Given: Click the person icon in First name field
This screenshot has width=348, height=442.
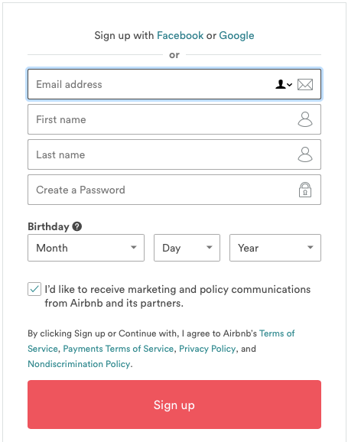Looking at the screenshot, I should tap(305, 119).
